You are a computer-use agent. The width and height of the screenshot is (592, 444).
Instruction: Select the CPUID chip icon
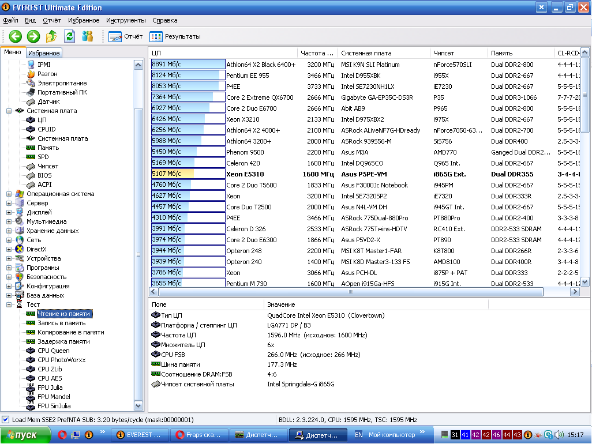[31, 129]
